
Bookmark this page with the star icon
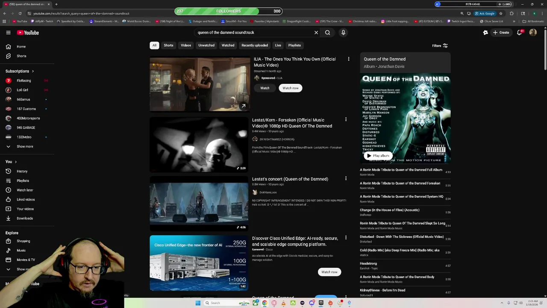click(x=501, y=13)
